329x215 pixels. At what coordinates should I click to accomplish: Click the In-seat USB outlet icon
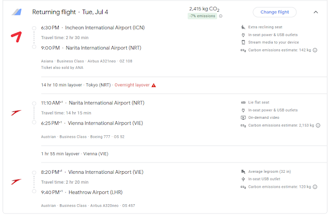click(x=243, y=179)
